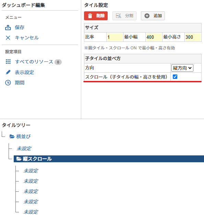The height and width of the screenshot is (224, 204).
Task: Click the folder icon beside 縦スクロール
Action: coord(19,159)
